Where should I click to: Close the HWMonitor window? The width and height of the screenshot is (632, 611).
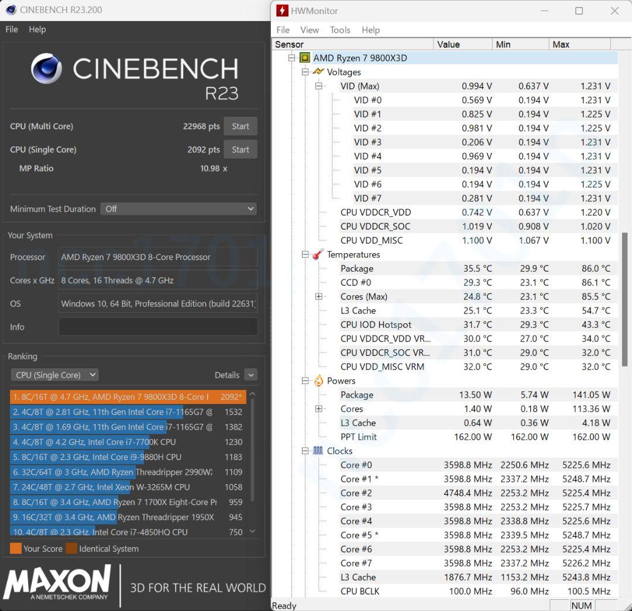pos(614,11)
